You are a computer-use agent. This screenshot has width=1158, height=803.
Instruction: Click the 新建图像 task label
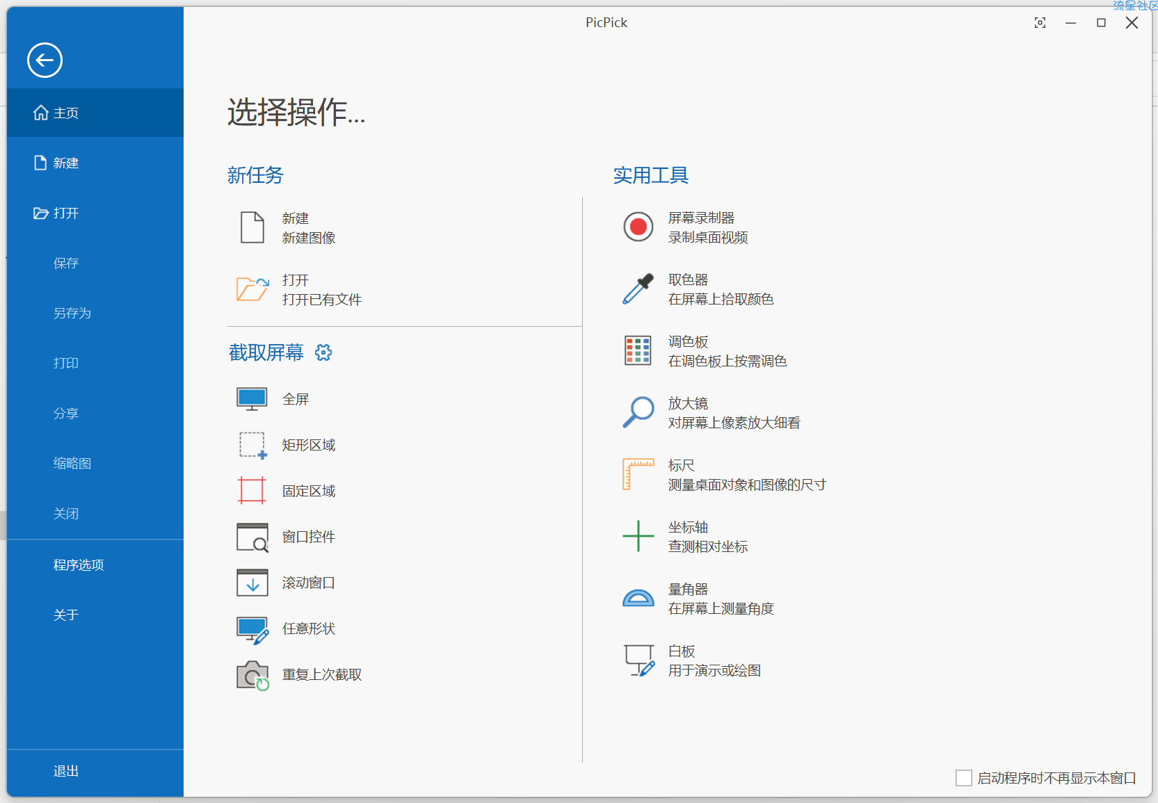pos(309,238)
